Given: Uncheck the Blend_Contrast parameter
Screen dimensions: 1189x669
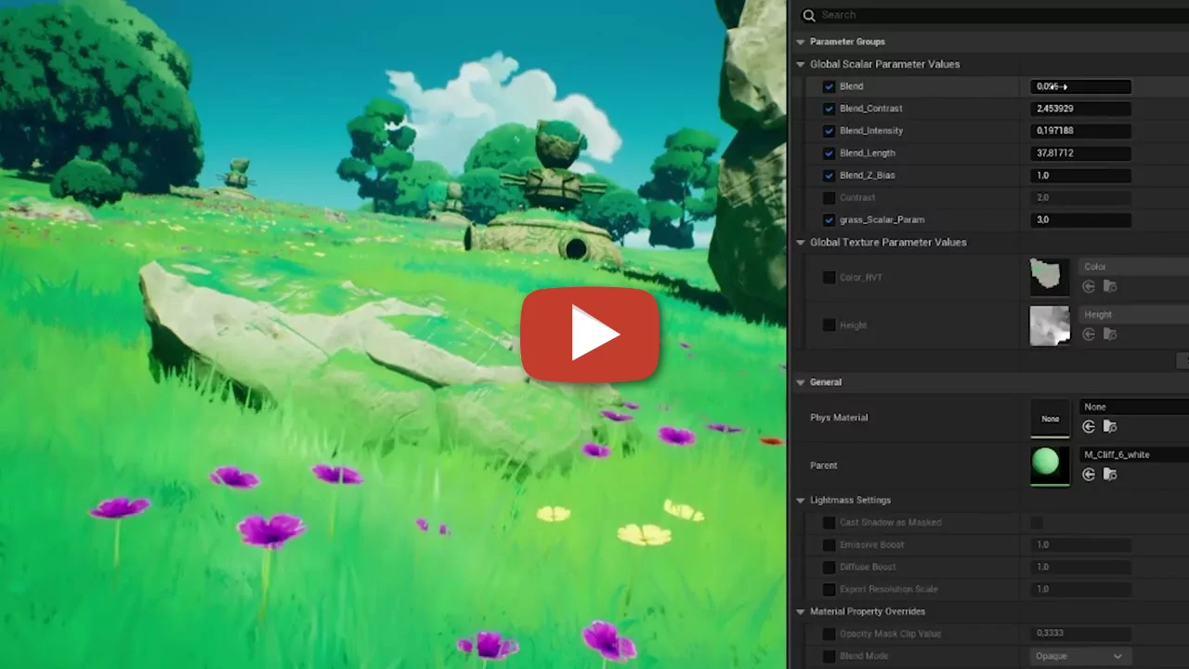Looking at the screenshot, I should (830, 109).
